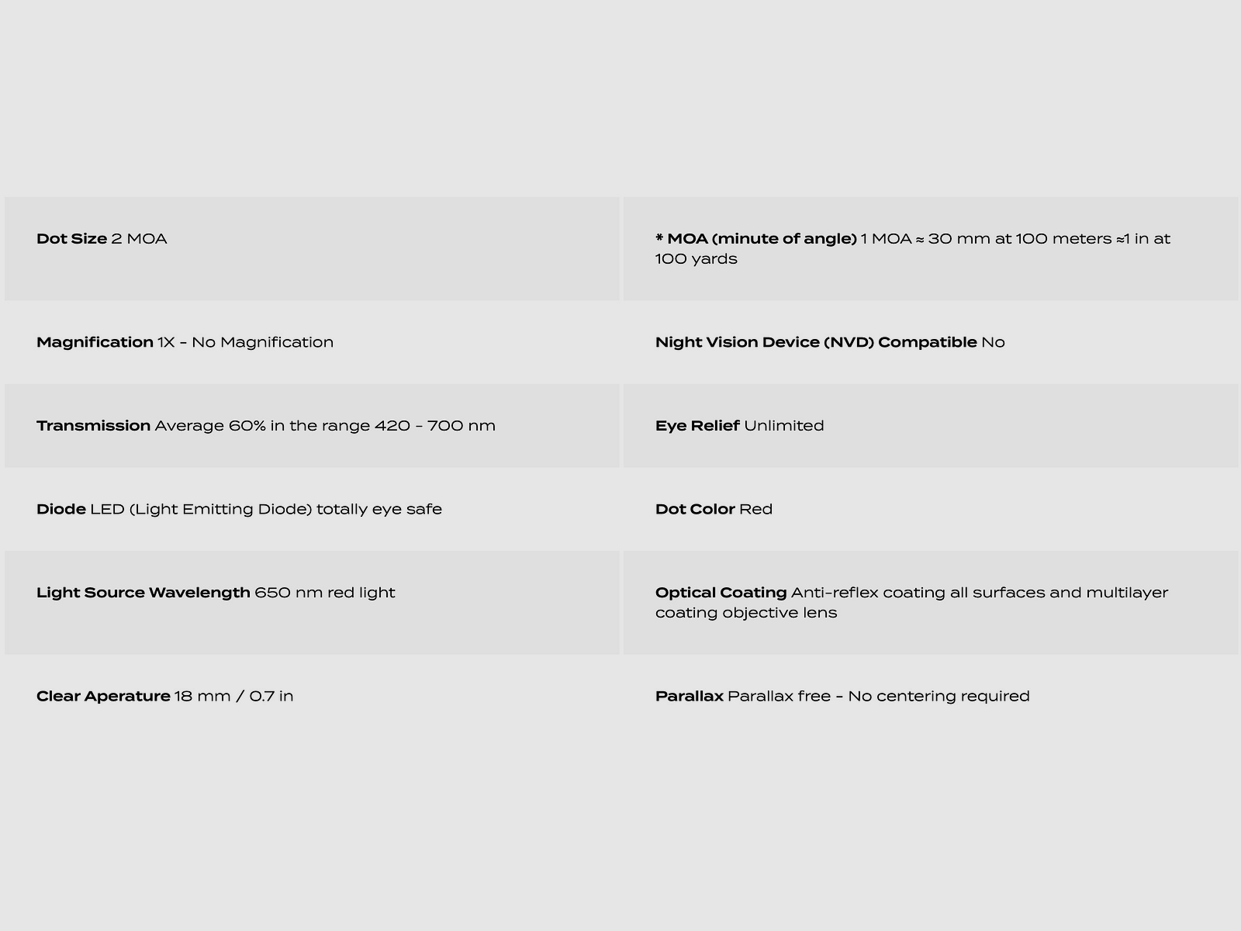Click the Clear Aperature label

coord(103,697)
